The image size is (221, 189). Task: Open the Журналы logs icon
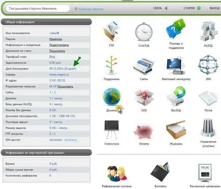pyautogui.click(x=176, y=130)
